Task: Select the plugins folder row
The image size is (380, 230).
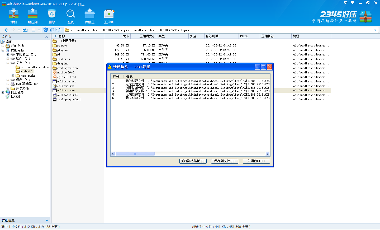Action: (191, 50)
